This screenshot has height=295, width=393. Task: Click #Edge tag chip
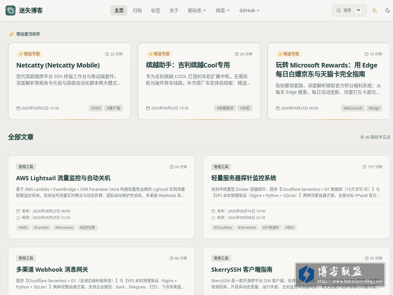click(x=374, y=108)
